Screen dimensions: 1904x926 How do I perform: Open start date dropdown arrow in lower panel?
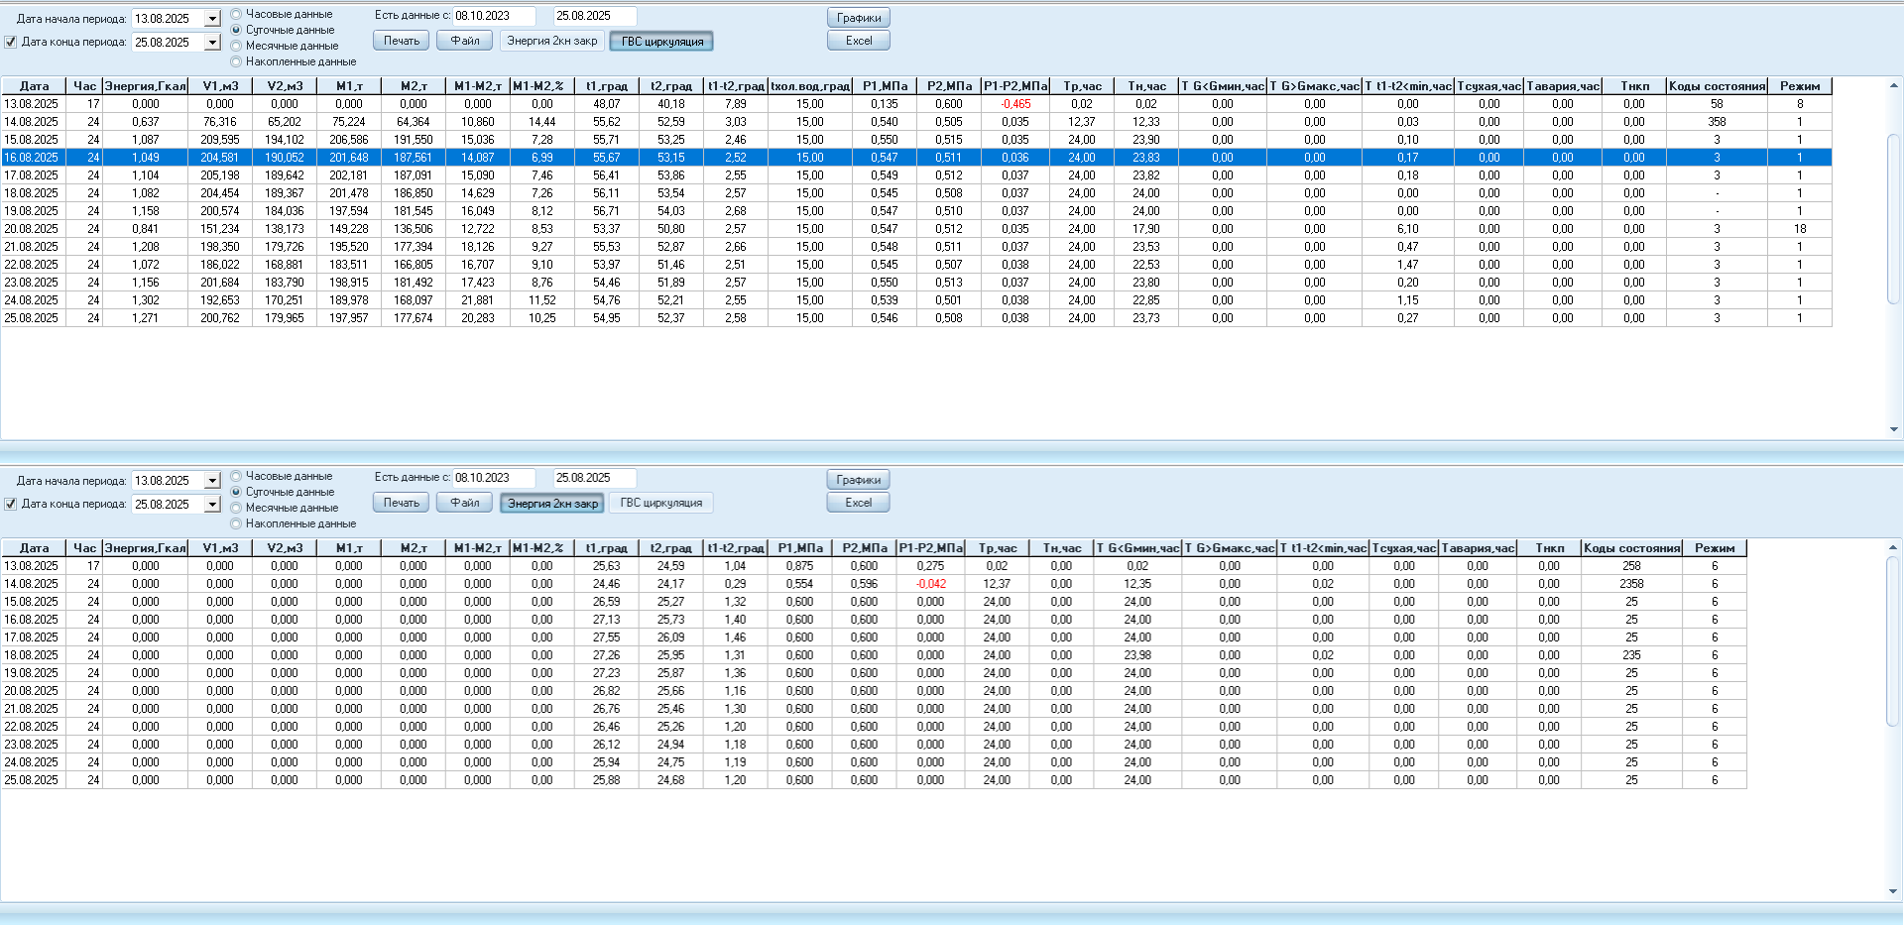(x=212, y=481)
